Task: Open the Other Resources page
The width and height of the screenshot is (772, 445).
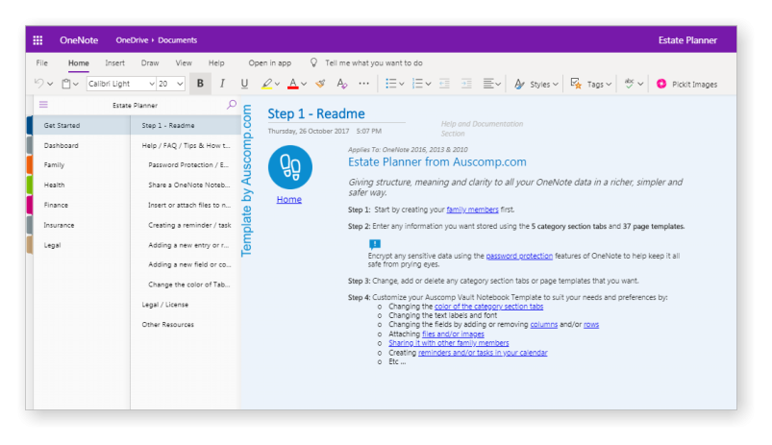Action: pos(168,325)
